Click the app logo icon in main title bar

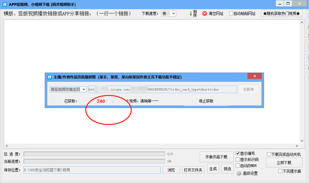point(5,4)
